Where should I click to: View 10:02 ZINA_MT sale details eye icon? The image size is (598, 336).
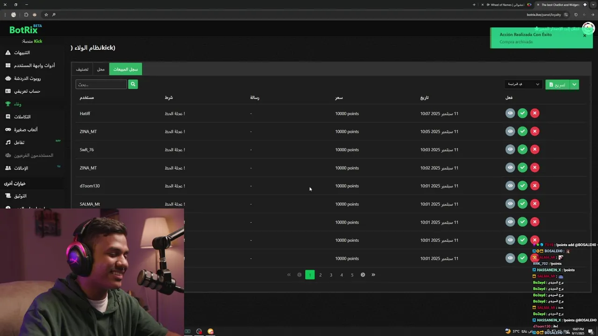click(x=510, y=168)
